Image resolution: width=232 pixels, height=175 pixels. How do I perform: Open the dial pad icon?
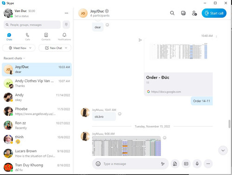tap(66, 25)
